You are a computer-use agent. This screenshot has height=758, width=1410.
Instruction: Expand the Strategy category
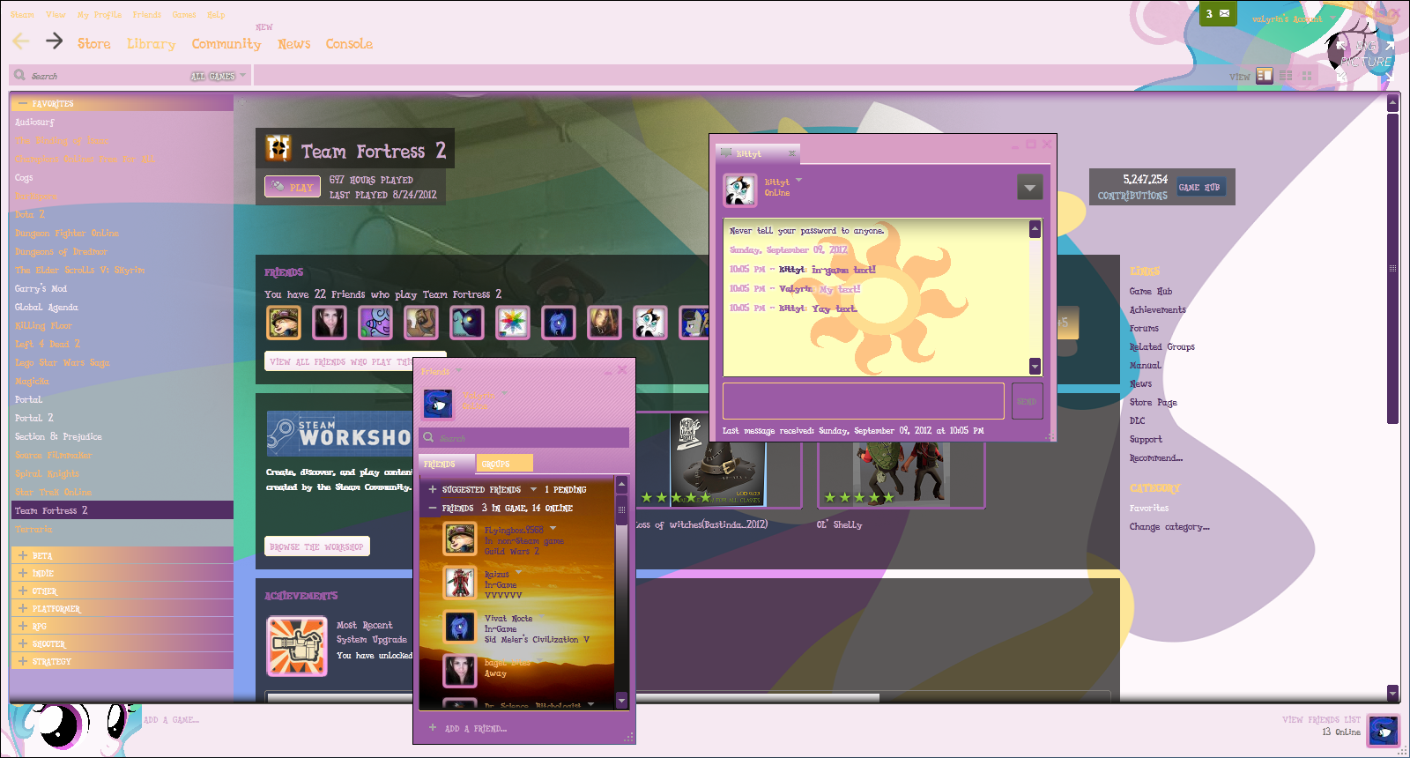click(x=23, y=661)
